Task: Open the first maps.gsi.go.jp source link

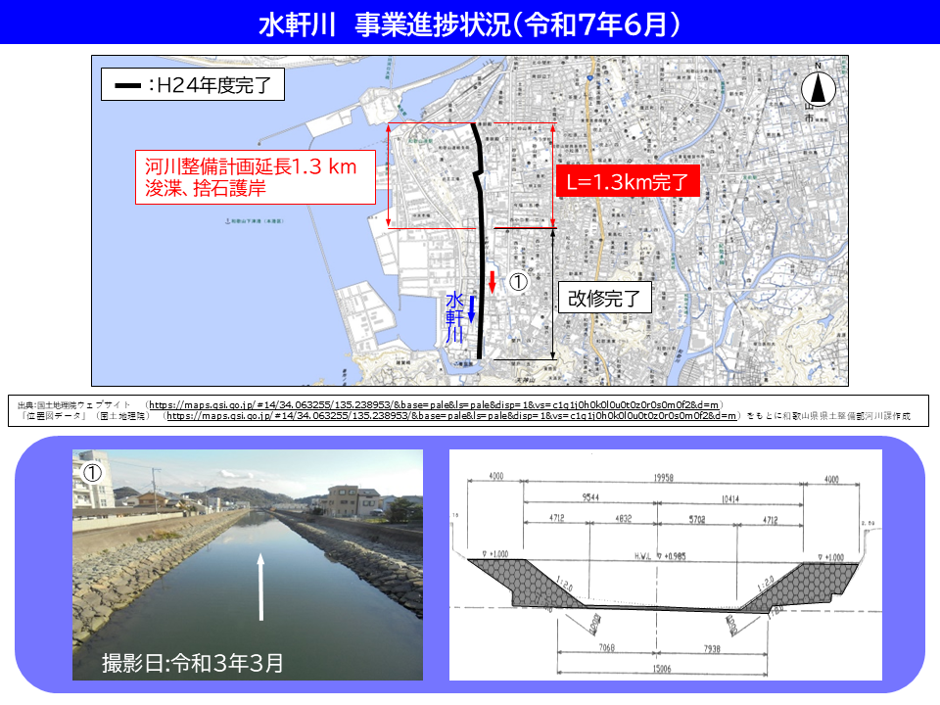Action: click(435, 404)
